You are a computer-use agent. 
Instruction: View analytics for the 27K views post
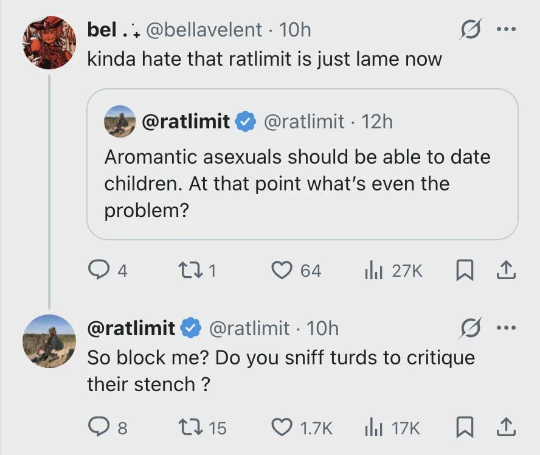(372, 270)
